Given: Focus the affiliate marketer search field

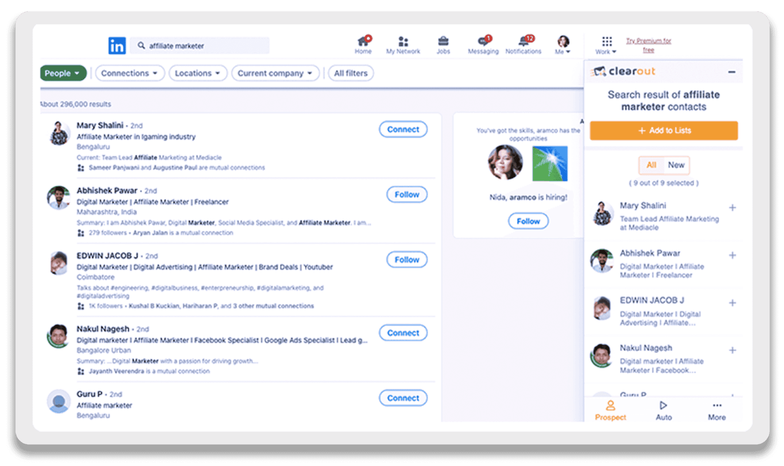Looking at the screenshot, I should tap(200, 46).
